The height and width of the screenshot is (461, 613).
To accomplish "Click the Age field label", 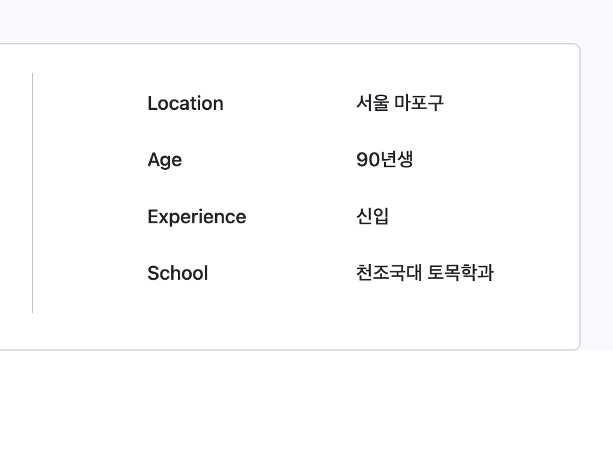I will (x=165, y=160).
